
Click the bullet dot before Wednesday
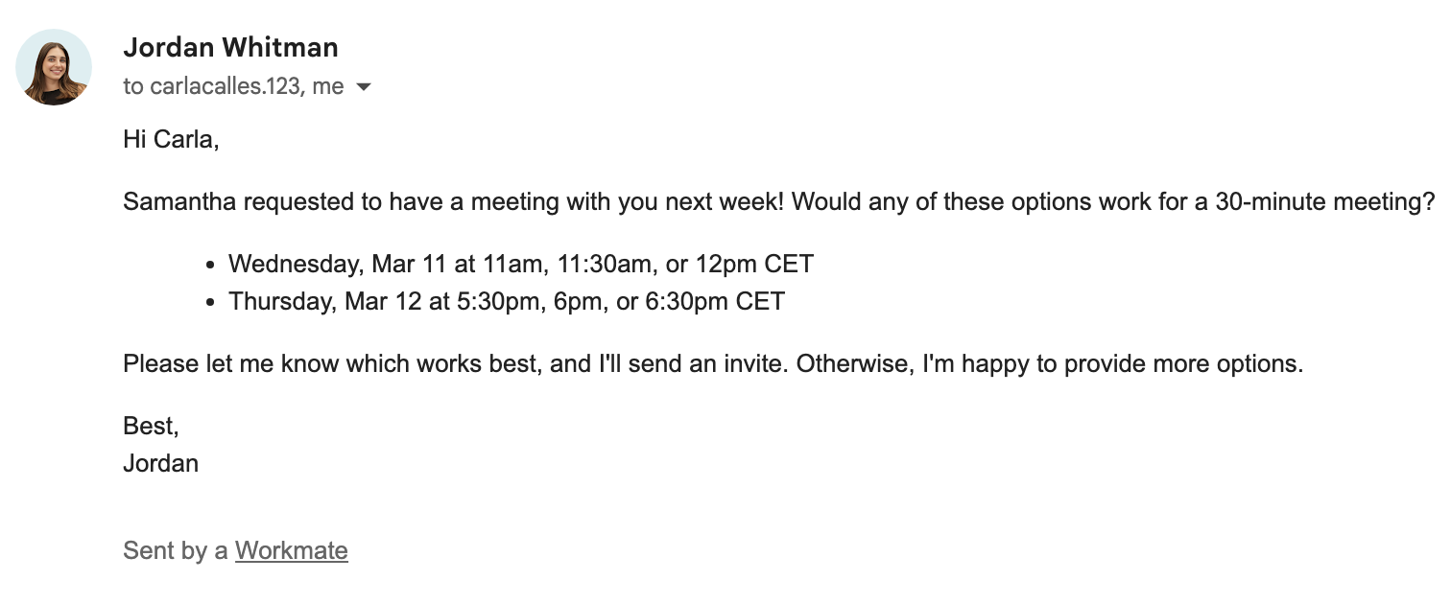coord(210,265)
